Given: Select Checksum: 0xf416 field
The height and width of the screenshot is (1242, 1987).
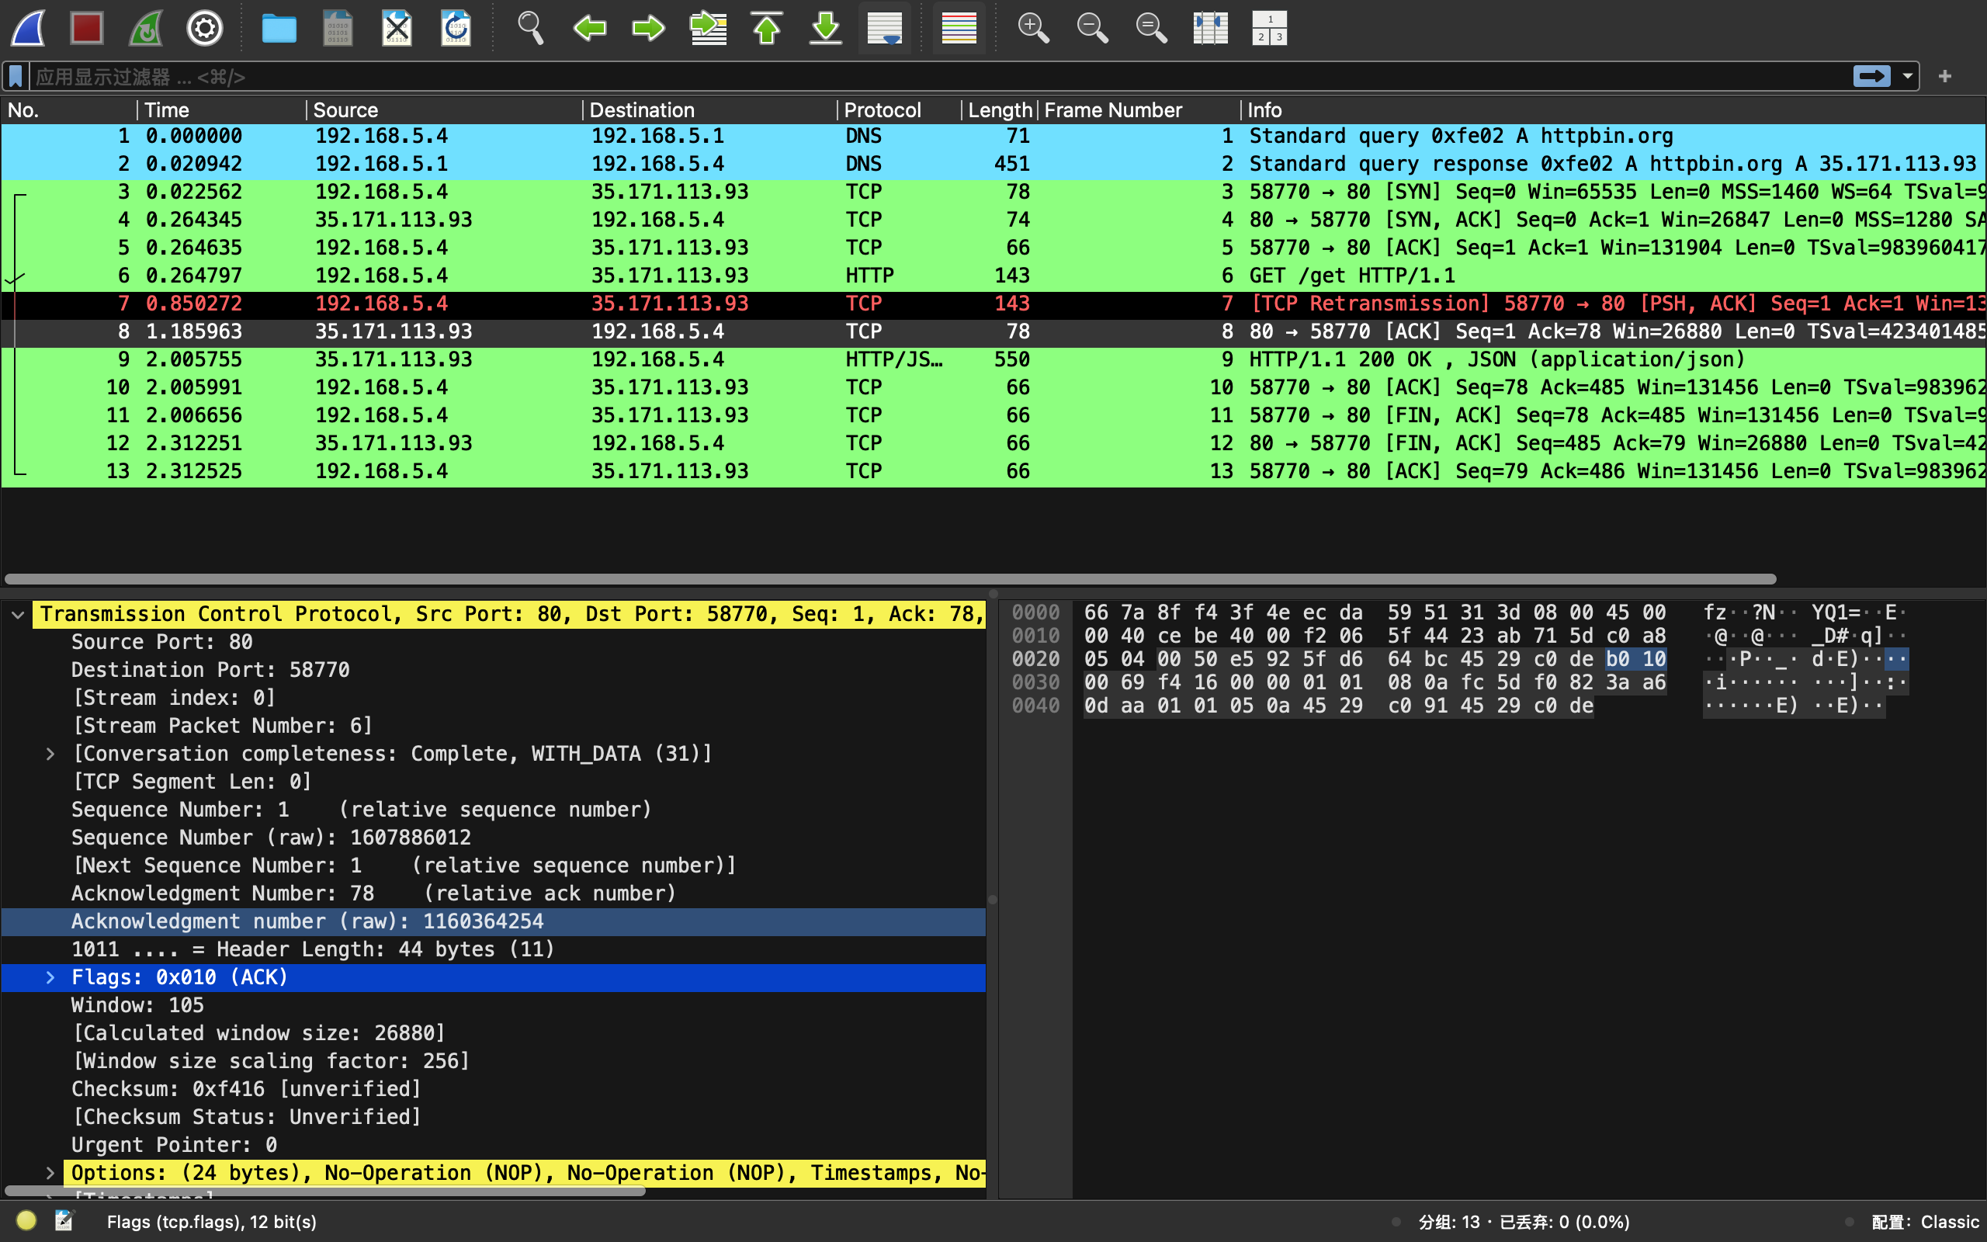Looking at the screenshot, I should [493, 1089].
